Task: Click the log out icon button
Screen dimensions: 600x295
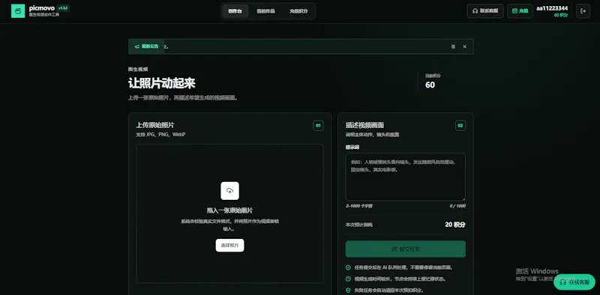Action: coord(583,11)
